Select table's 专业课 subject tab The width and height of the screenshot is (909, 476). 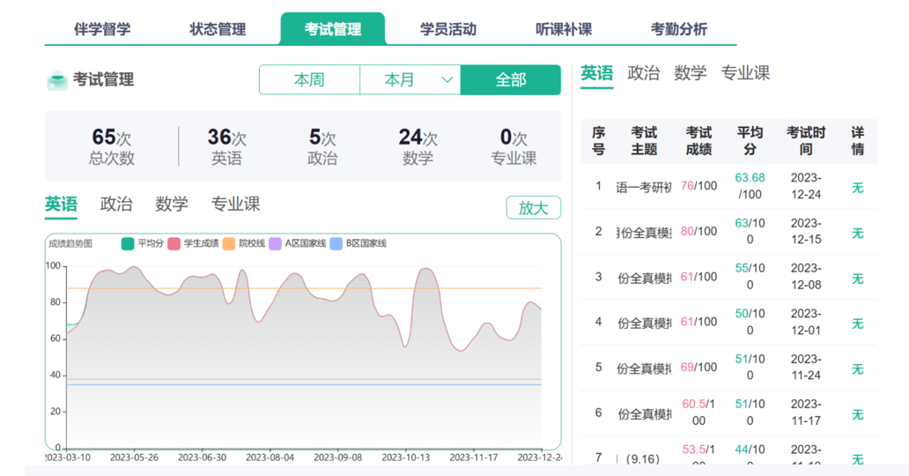[745, 74]
